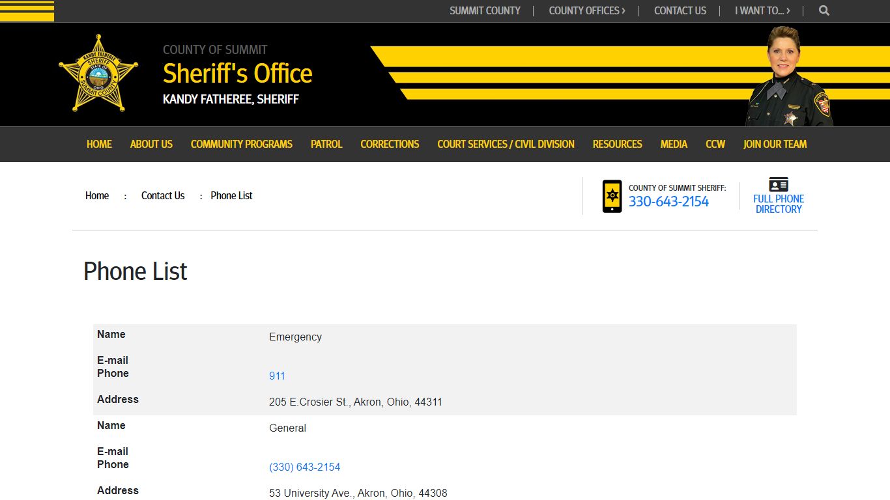890x500 pixels.
Task: Click the search magnifier icon
Action: tap(824, 10)
